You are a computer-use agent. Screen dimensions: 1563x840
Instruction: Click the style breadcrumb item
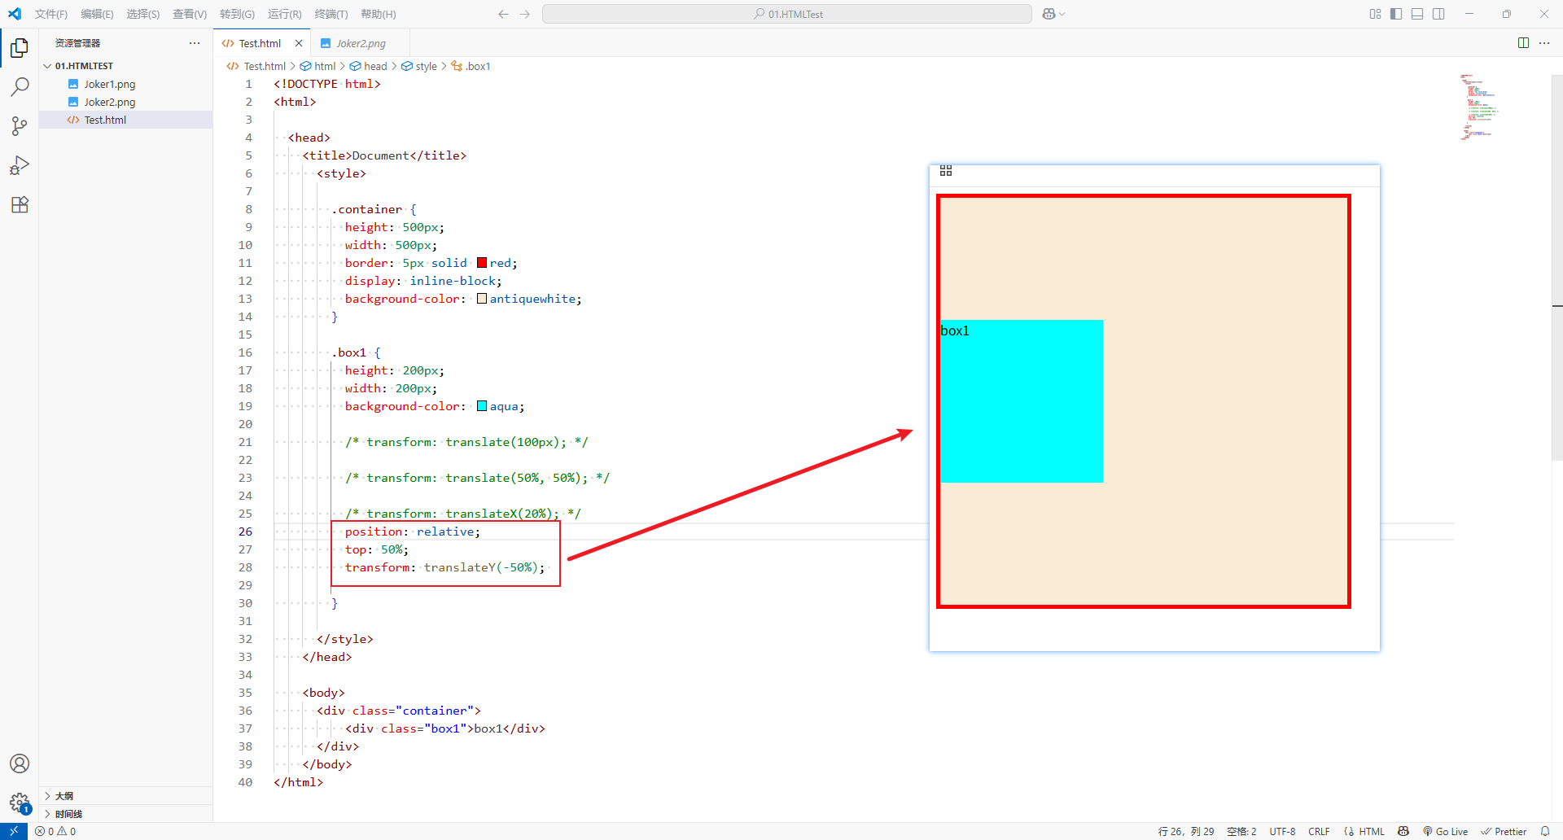coord(419,66)
